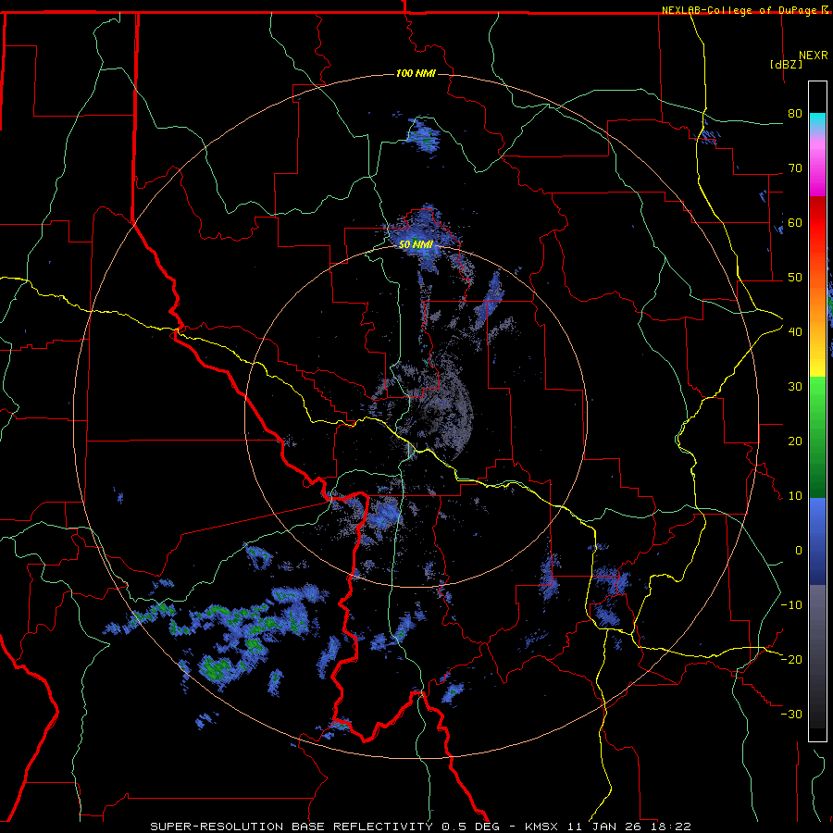This screenshot has height=833, width=833.
Task: Click the 10 dBZ scale value
Action: (x=795, y=496)
